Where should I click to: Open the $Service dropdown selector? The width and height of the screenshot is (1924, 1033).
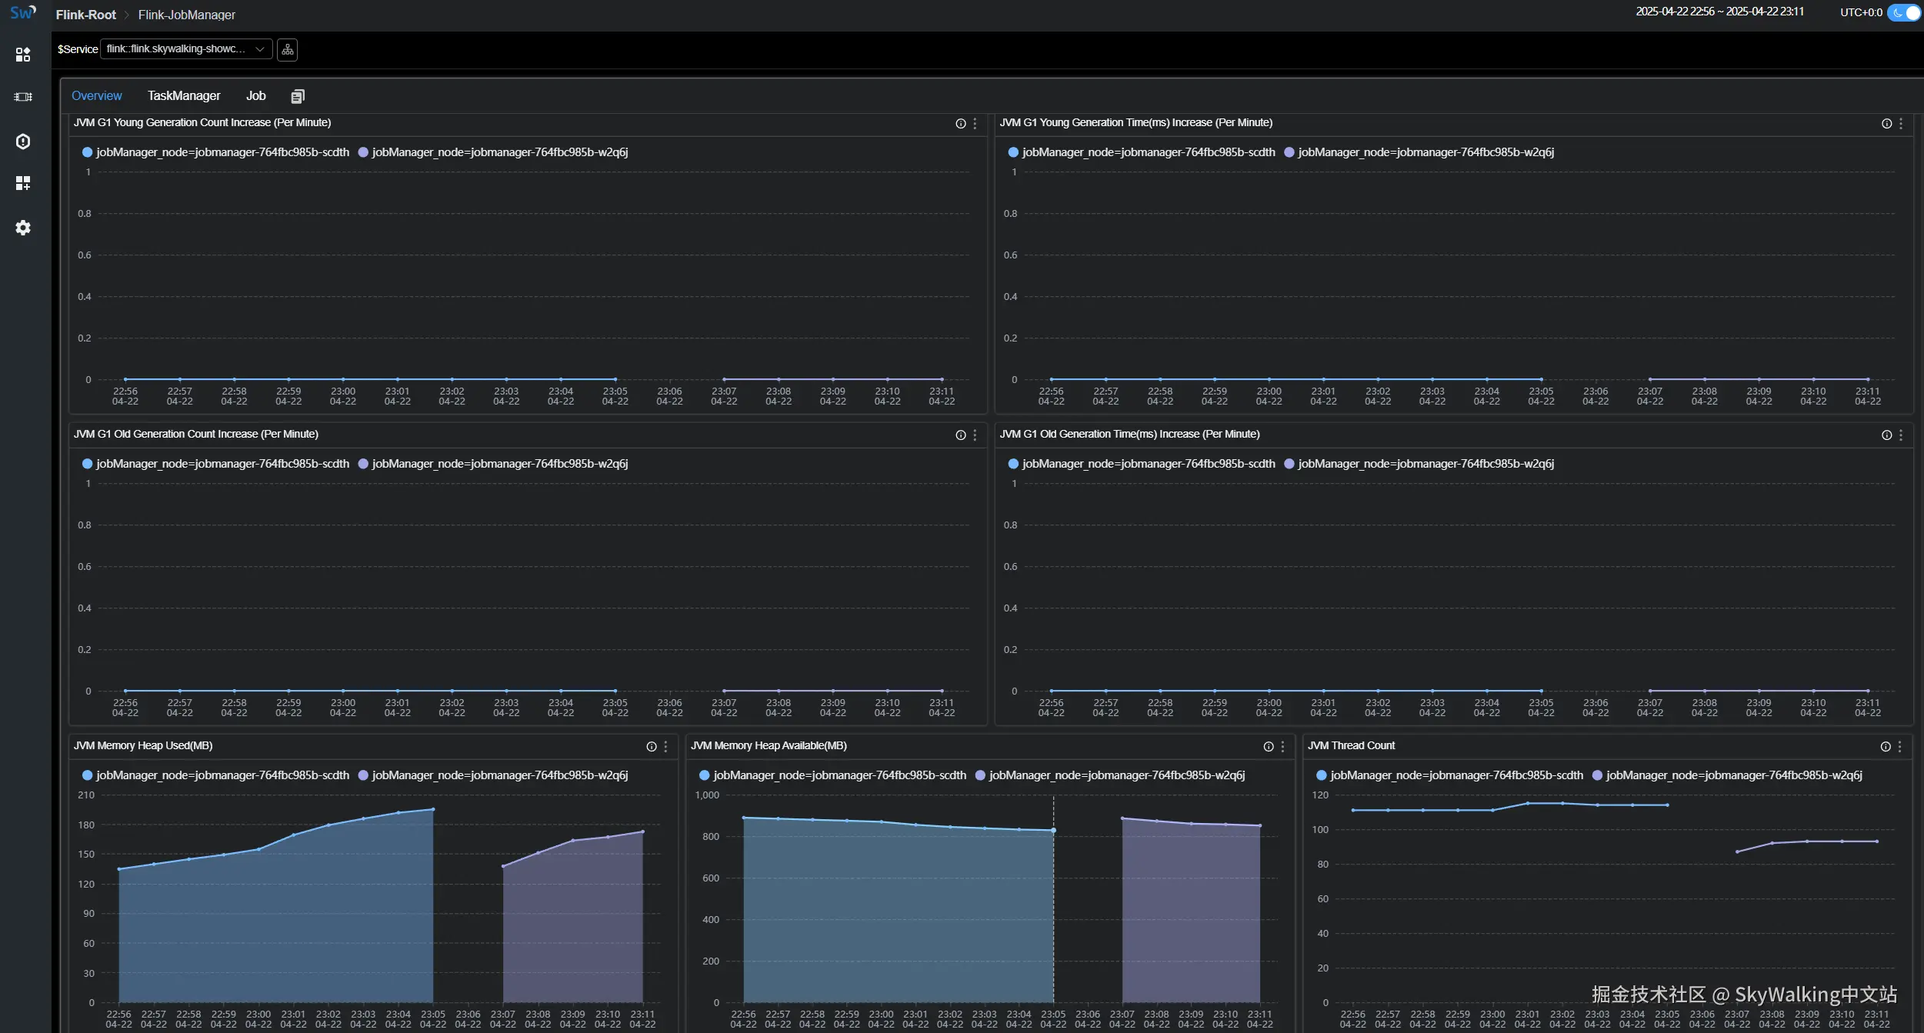point(185,49)
